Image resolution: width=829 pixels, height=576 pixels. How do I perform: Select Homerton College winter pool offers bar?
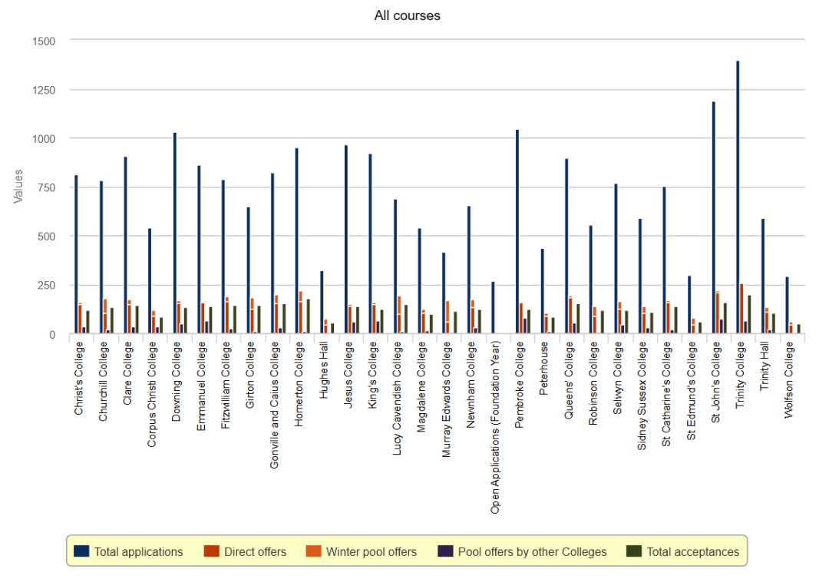pyautogui.click(x=300, y=296)
